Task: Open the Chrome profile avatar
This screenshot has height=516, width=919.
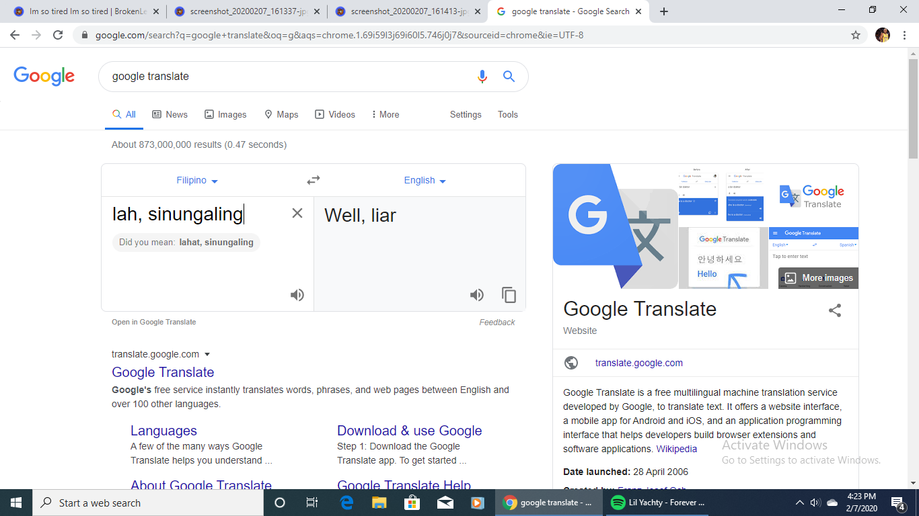Action: (883, 35)
